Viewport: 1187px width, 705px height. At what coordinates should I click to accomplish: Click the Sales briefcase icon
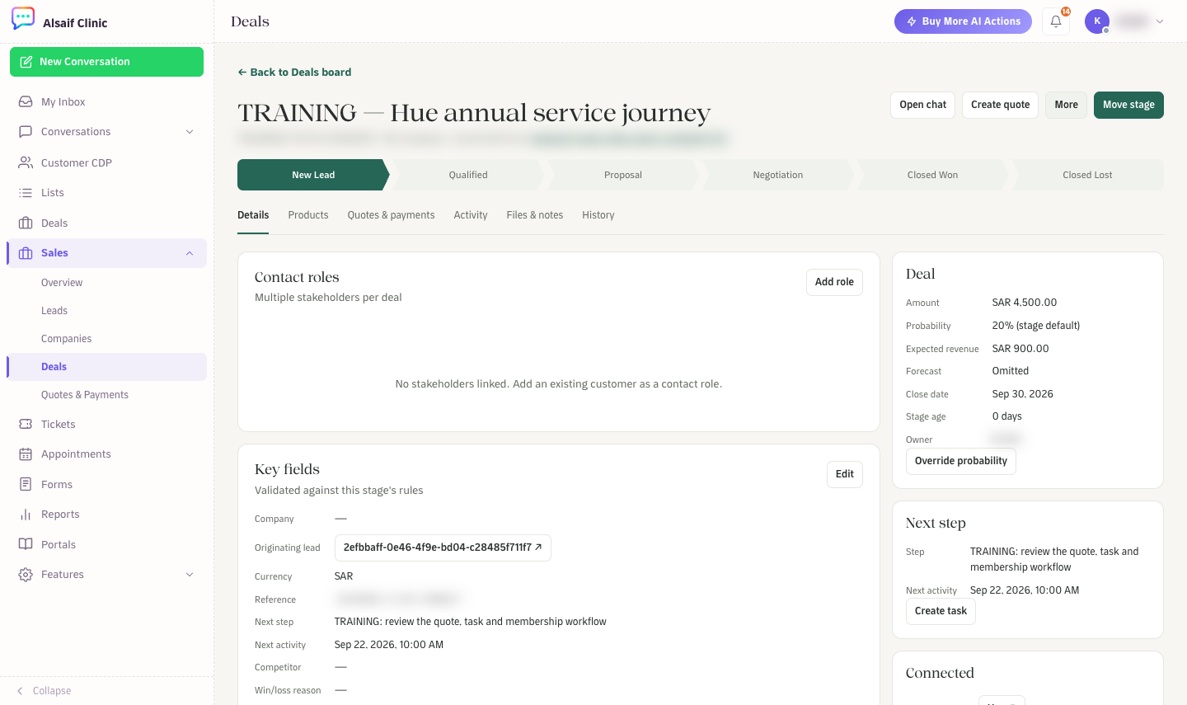[26, 253]
